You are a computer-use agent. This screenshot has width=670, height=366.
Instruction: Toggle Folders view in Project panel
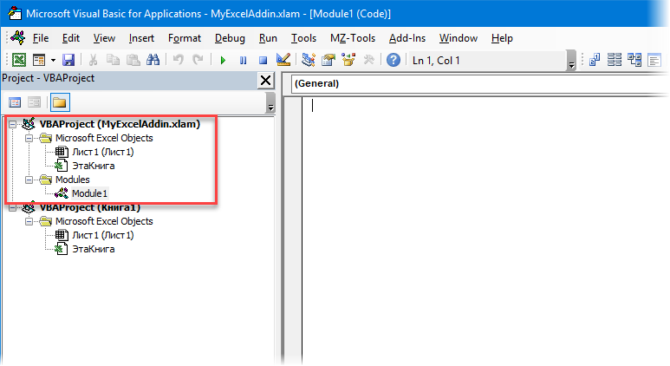tap(60, 102)
